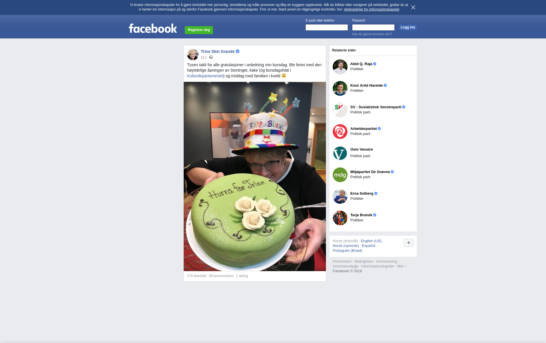Open Har du glemt kontoen din link
Viewport: 546px width, 343px height.
click(x=372, y=34)
